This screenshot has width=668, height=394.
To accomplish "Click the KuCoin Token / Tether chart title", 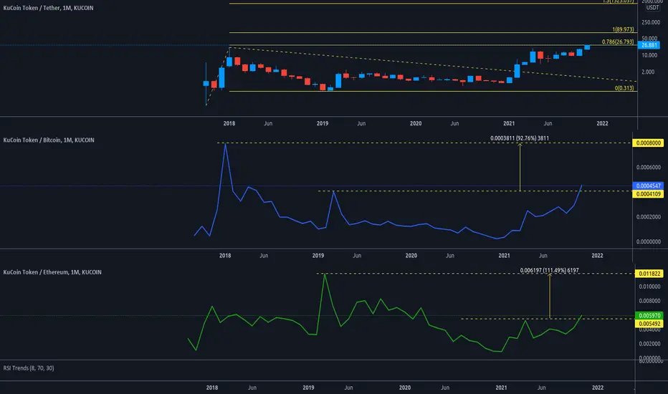I will click(48, 8).
